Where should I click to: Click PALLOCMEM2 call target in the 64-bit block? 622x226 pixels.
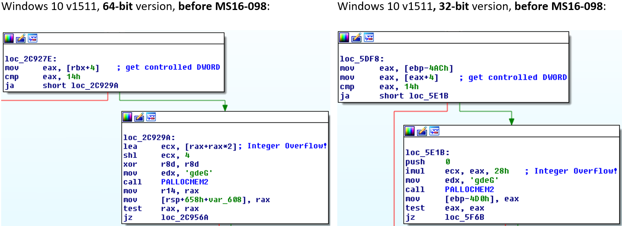pos(184,182)
